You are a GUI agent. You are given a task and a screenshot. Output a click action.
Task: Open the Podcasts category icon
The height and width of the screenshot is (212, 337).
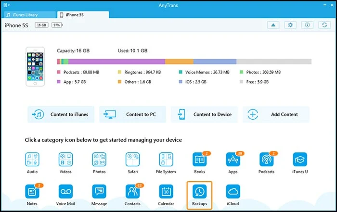click(267, 160)
